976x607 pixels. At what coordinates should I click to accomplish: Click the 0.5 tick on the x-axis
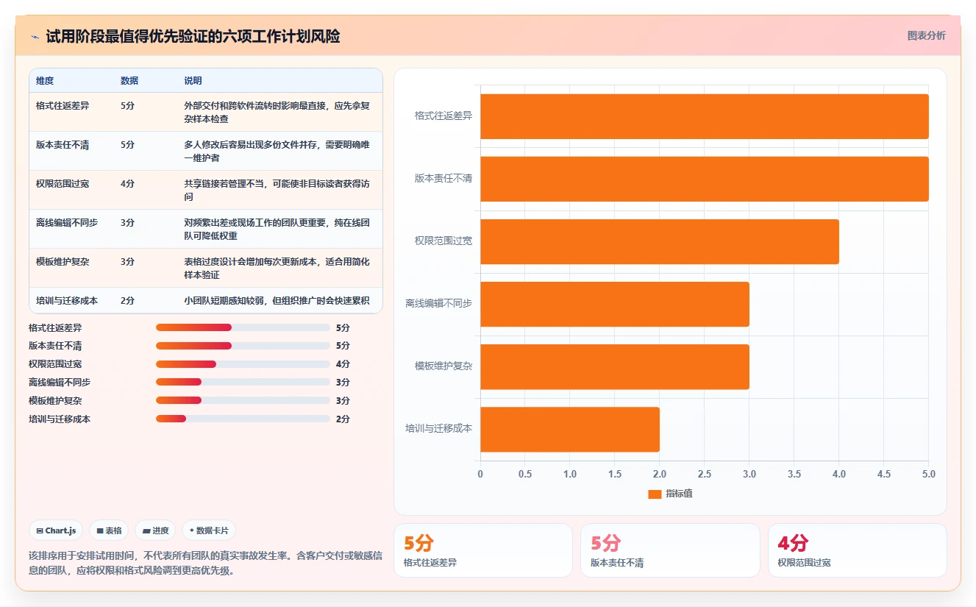[x=525, y=474]
